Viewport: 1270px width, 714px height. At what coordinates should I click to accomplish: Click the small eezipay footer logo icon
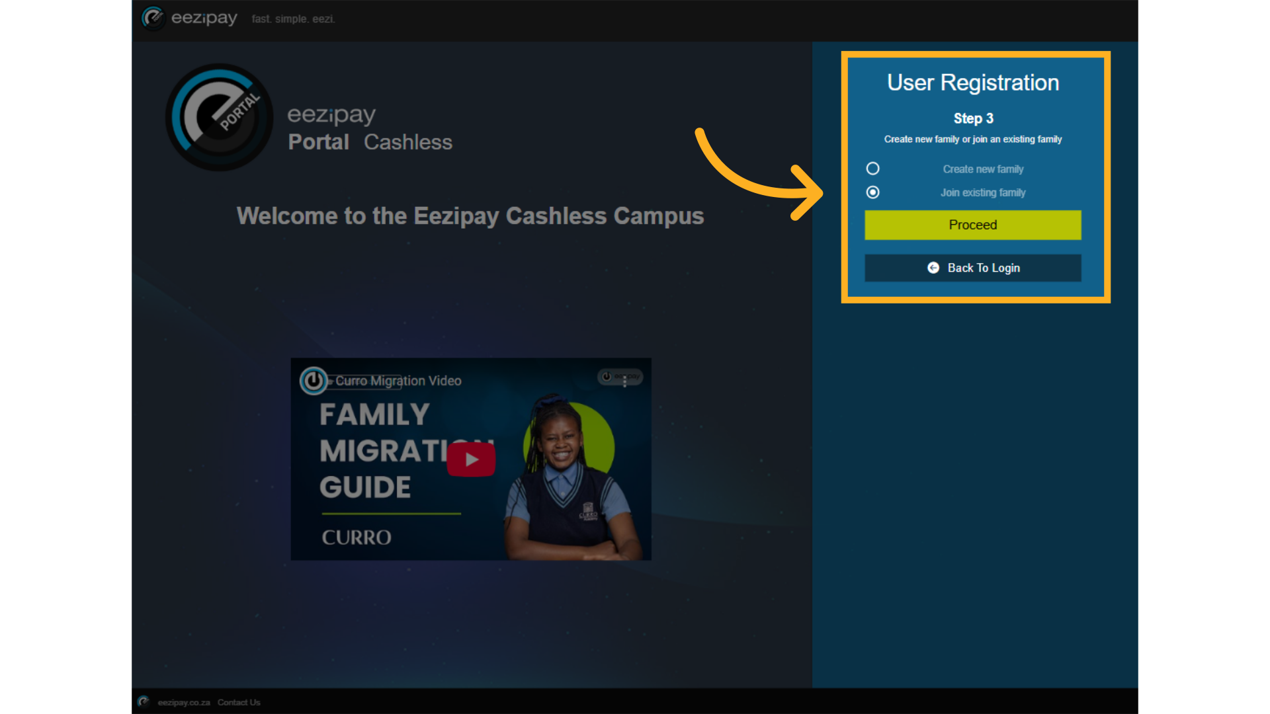144,701
